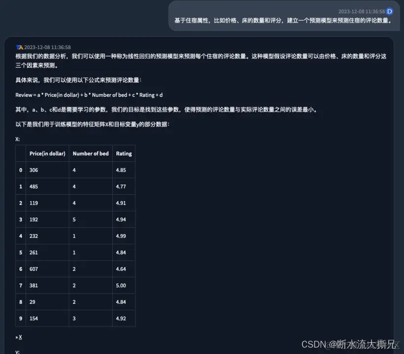Viewport: 404px width, 354px height.
Task: Click rating value 4.94
Action: point(121,219)
